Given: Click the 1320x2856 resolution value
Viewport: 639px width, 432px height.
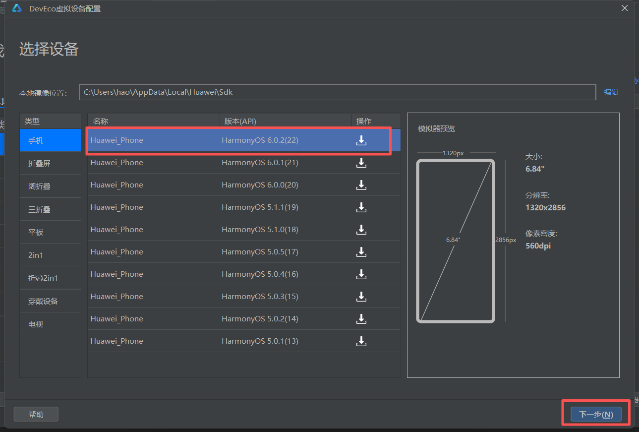Looking at the screenshot, I should point(545,207).
